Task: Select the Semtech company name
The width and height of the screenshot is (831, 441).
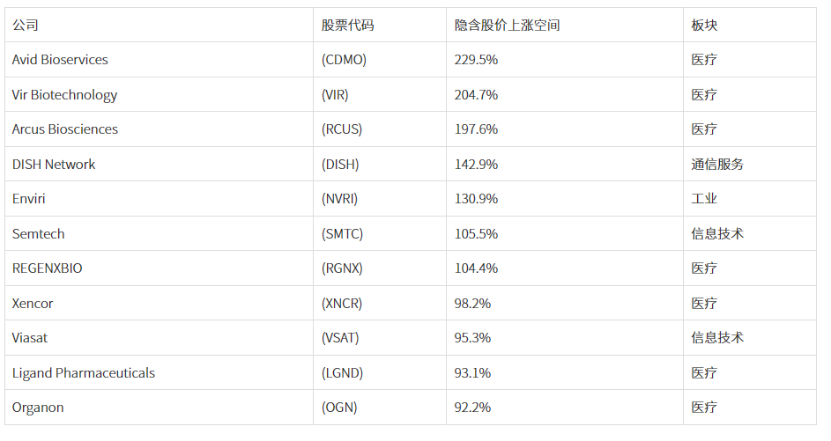Action: click(x=38, y=233)
